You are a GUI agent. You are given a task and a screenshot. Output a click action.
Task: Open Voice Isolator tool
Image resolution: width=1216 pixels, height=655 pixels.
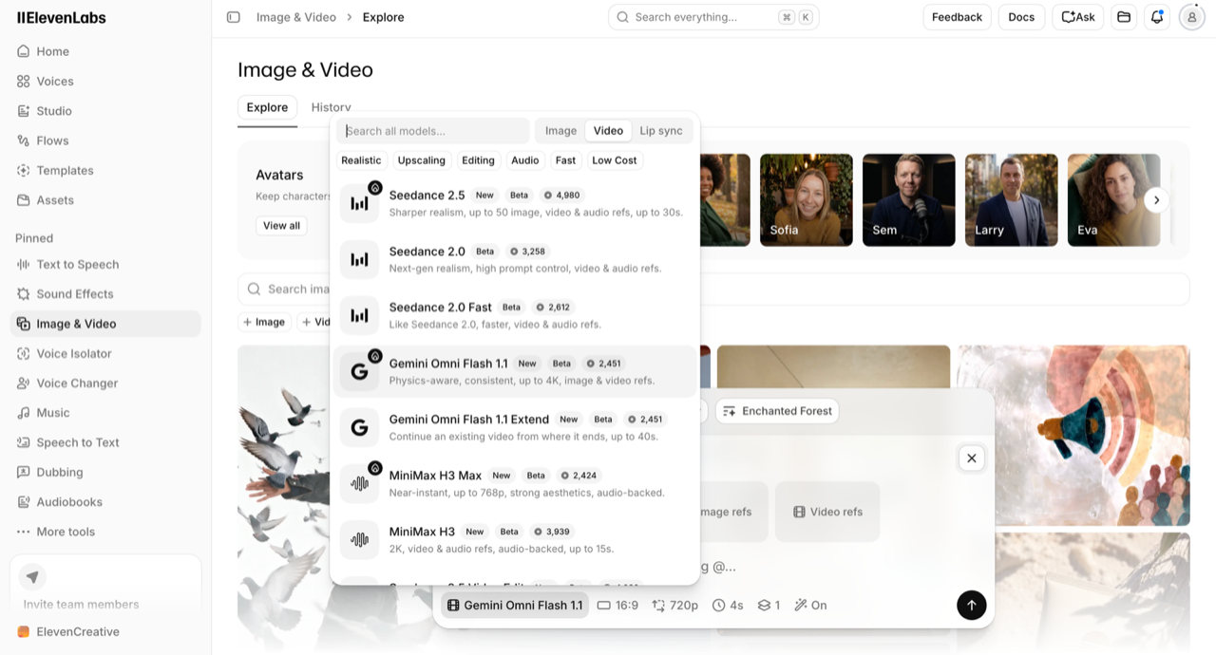click(x=105, y=354)
